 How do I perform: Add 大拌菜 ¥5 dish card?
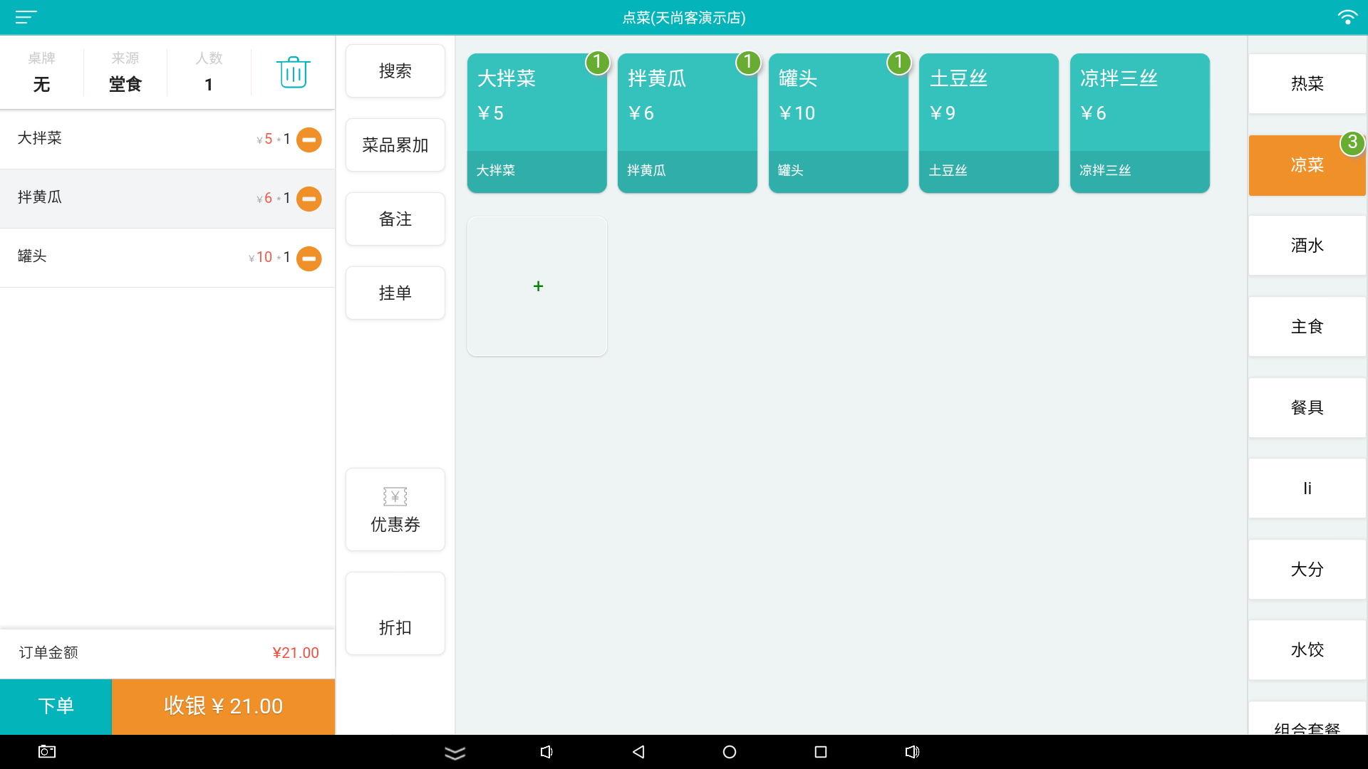pyautogui.click(x=537, y=123)
